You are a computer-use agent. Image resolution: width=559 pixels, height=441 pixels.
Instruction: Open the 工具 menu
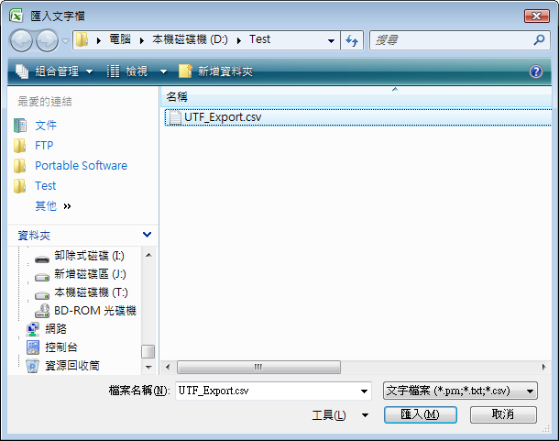pyautogui.click(x=330, y=415)
